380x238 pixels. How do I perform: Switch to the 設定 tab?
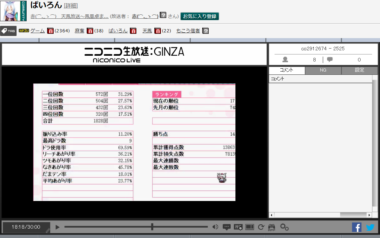point(359,70)
